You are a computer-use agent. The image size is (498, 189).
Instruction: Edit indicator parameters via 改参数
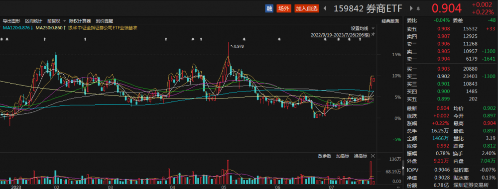[325, 156]
